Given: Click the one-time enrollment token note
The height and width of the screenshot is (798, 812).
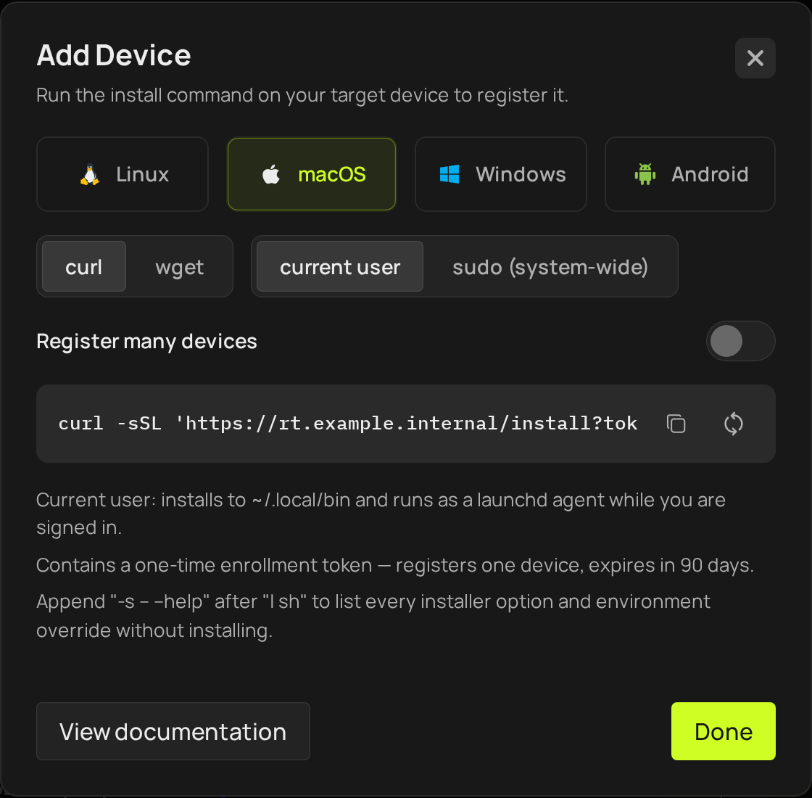Looking at the screenshot, I should pos(395,565).
